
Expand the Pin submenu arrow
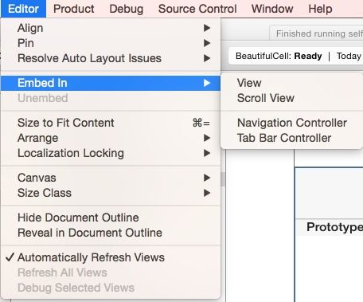point(207,43)
